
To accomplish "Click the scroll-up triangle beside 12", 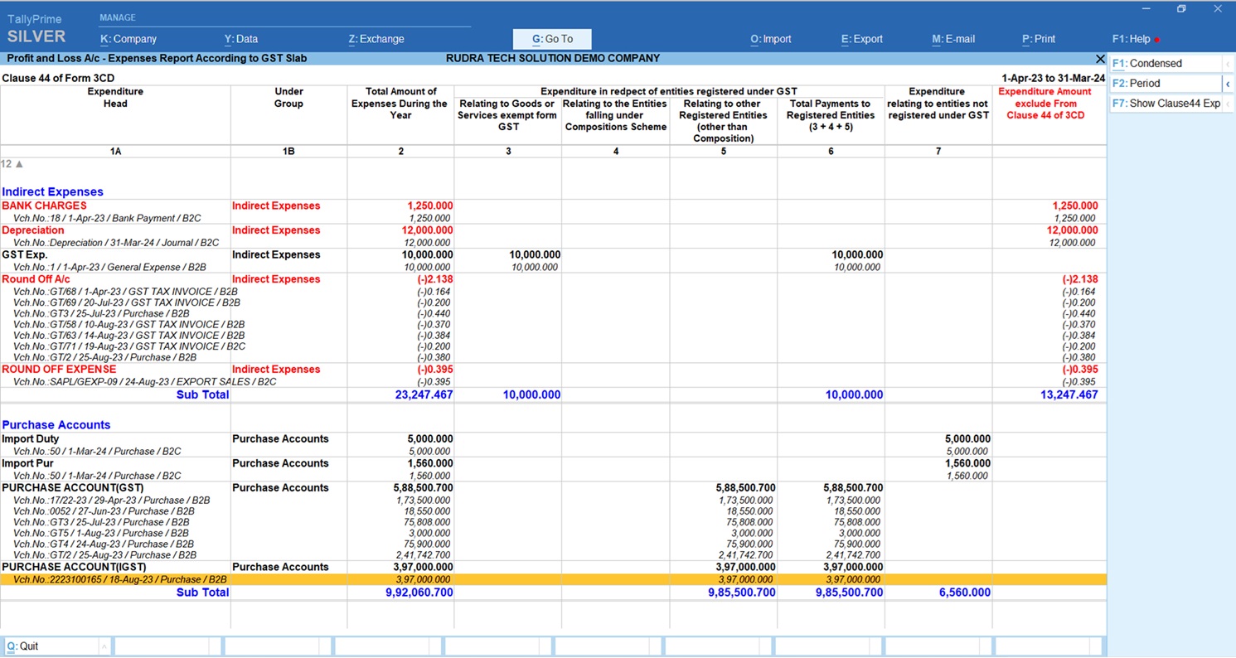I will 19,164.
